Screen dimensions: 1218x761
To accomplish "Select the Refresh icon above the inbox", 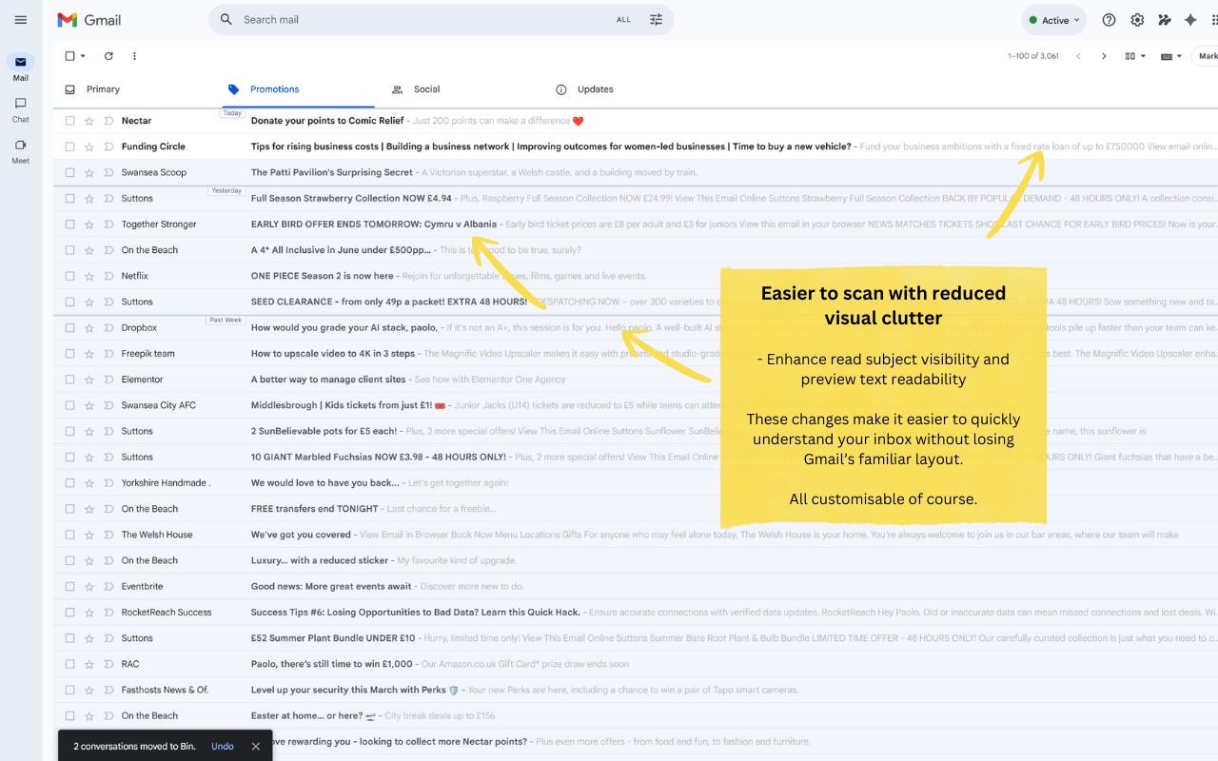I will point(108,56).
